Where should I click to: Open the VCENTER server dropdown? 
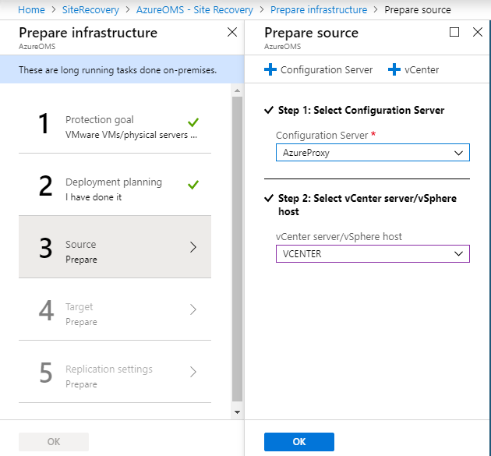pos(373,253)
